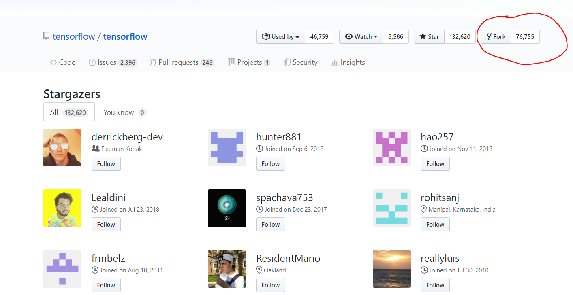
Task: Open Lealdini's yellow avatar image
Action: tap(62, 208)
